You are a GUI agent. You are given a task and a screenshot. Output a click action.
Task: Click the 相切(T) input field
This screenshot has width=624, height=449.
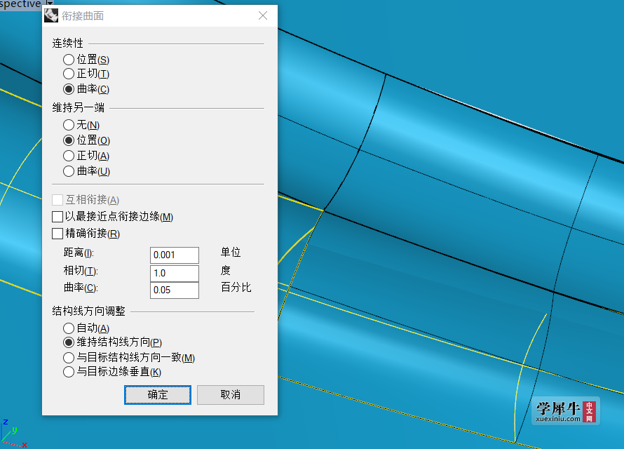(x=175, y=273)
